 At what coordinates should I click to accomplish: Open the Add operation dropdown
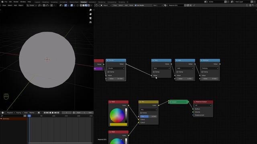pos(185,68)
